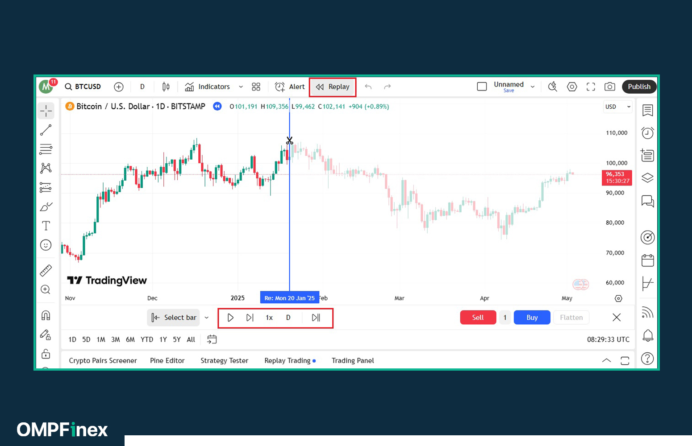
Task: Open the Pine Editor tab
Action: (167, 360)
